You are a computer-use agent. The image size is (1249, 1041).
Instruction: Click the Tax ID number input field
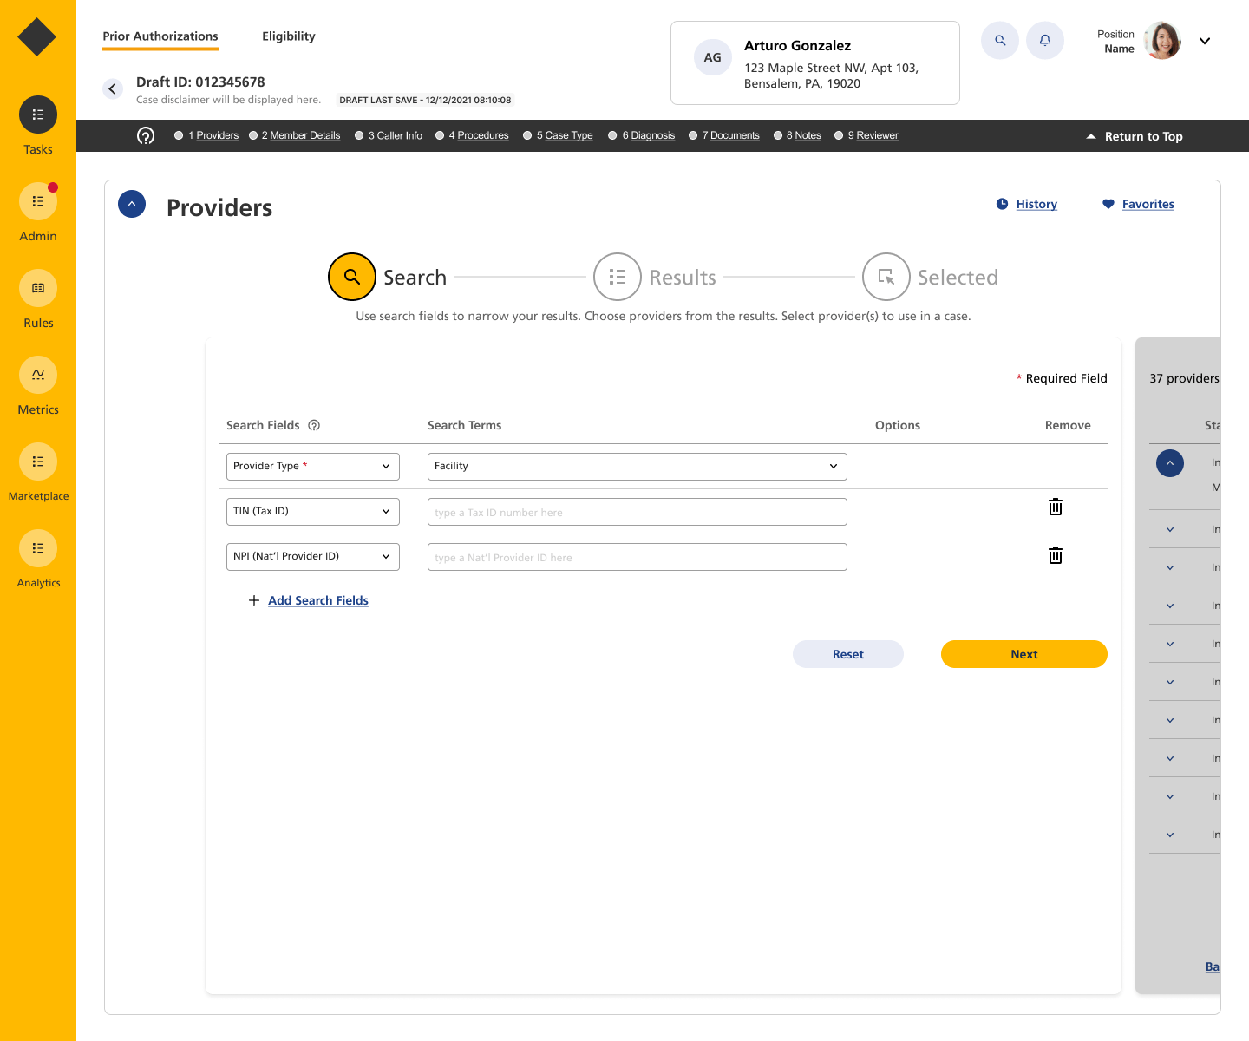pyautogui.click(x=637, y=512)
